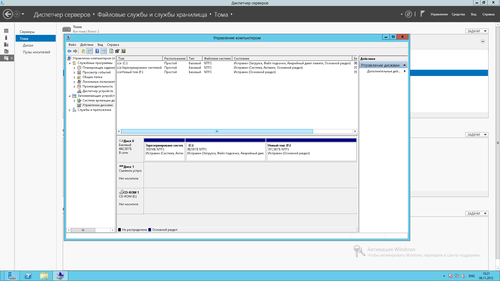Screen dimensions: 500x281
Task: Open PowerShell from the taskbar
Action: point(28,276)
